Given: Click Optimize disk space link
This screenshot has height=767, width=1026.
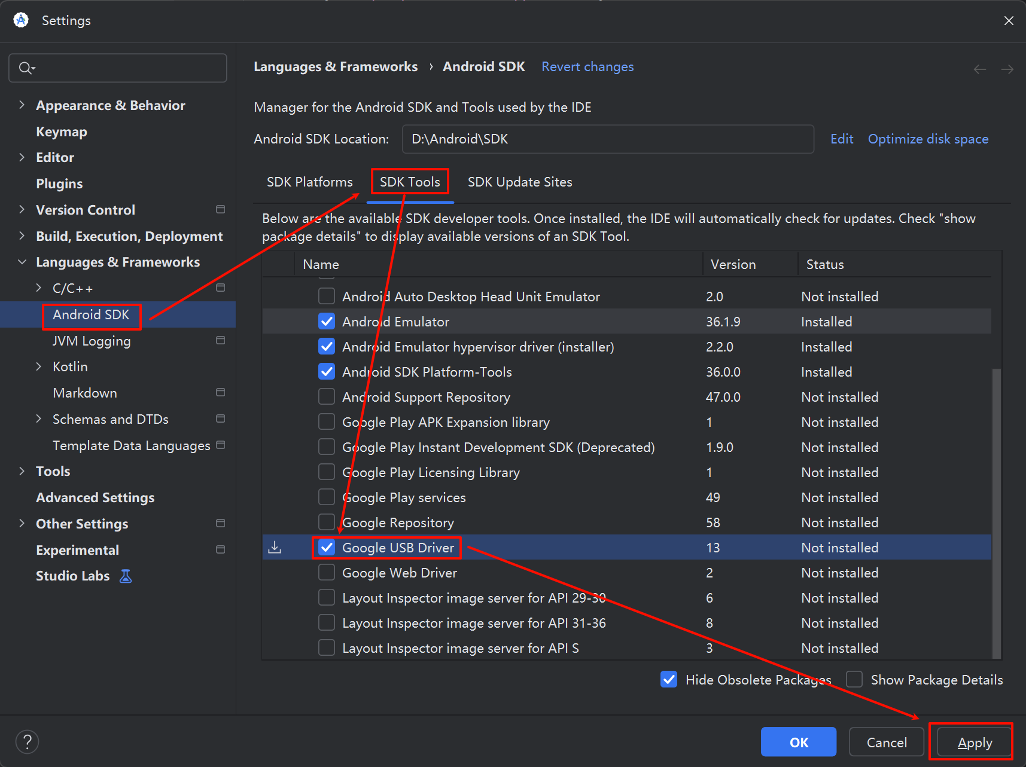Looking at the screenshot, I should [928, 139].
